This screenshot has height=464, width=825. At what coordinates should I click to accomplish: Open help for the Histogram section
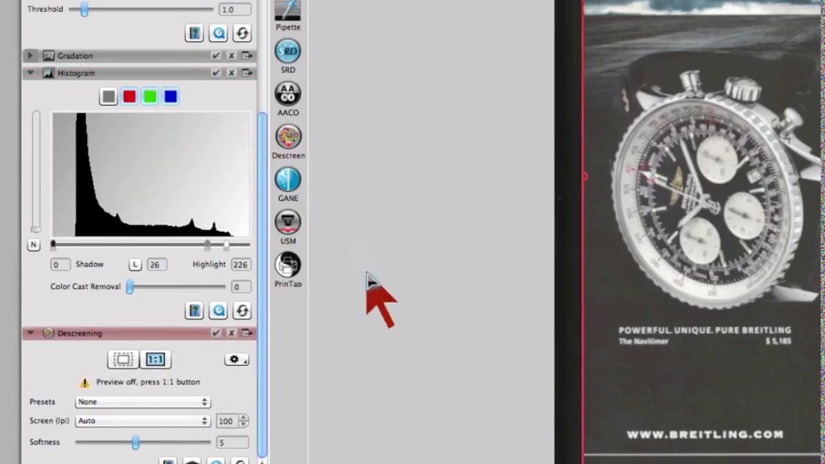194,311
